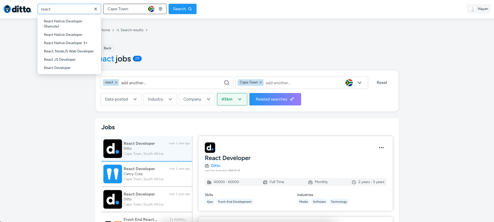Click the Full-Time job type label
This screenshot has width=494, height=222.
coord(277,182)
